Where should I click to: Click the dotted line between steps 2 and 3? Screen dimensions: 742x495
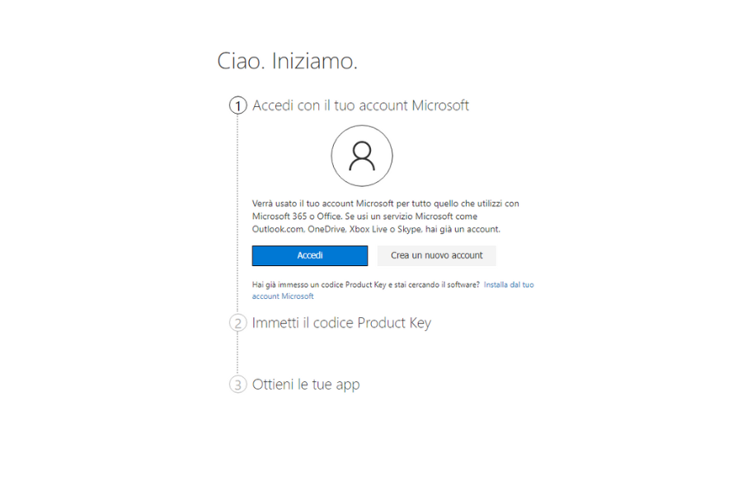(237, 354)
